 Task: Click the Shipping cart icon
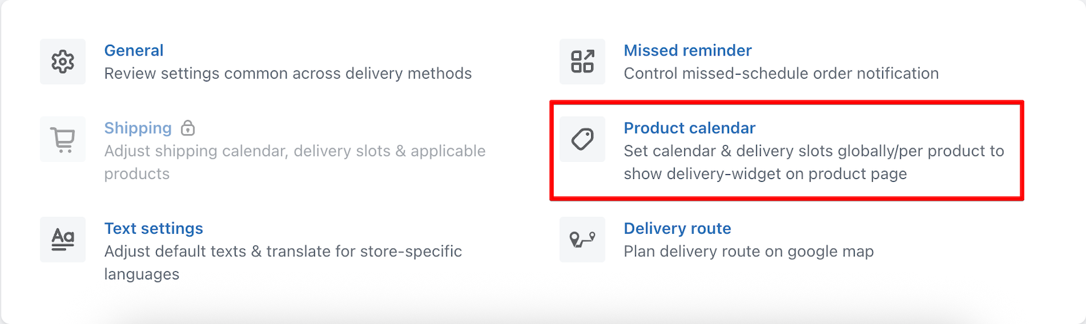[x=62, y=139]
